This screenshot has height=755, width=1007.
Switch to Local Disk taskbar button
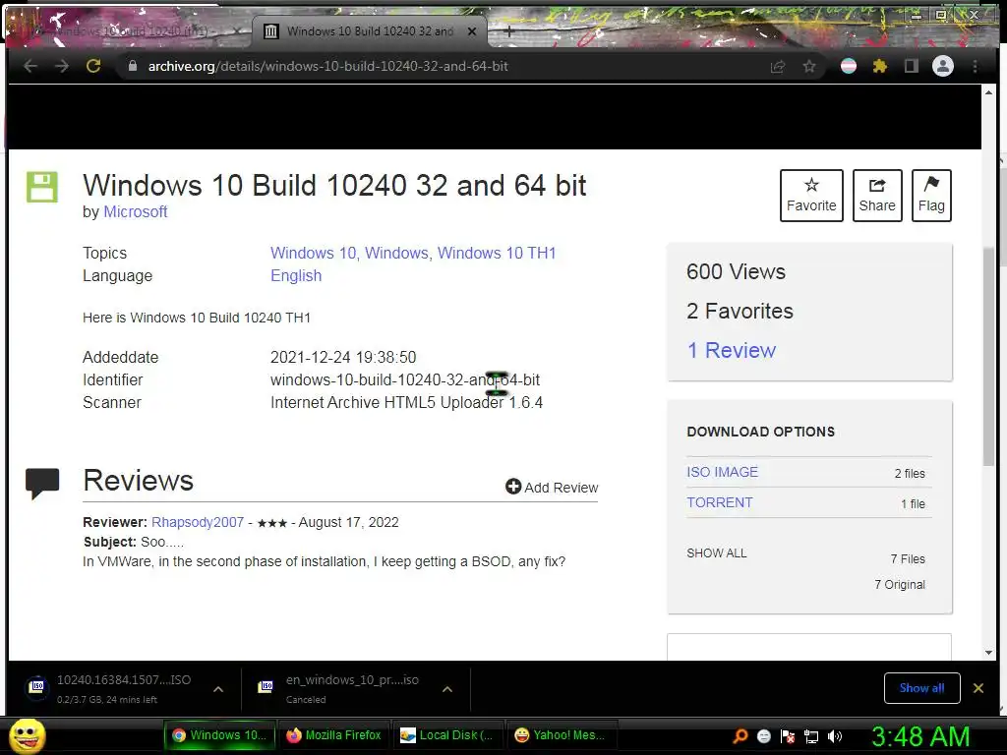(x=447, y=735)
